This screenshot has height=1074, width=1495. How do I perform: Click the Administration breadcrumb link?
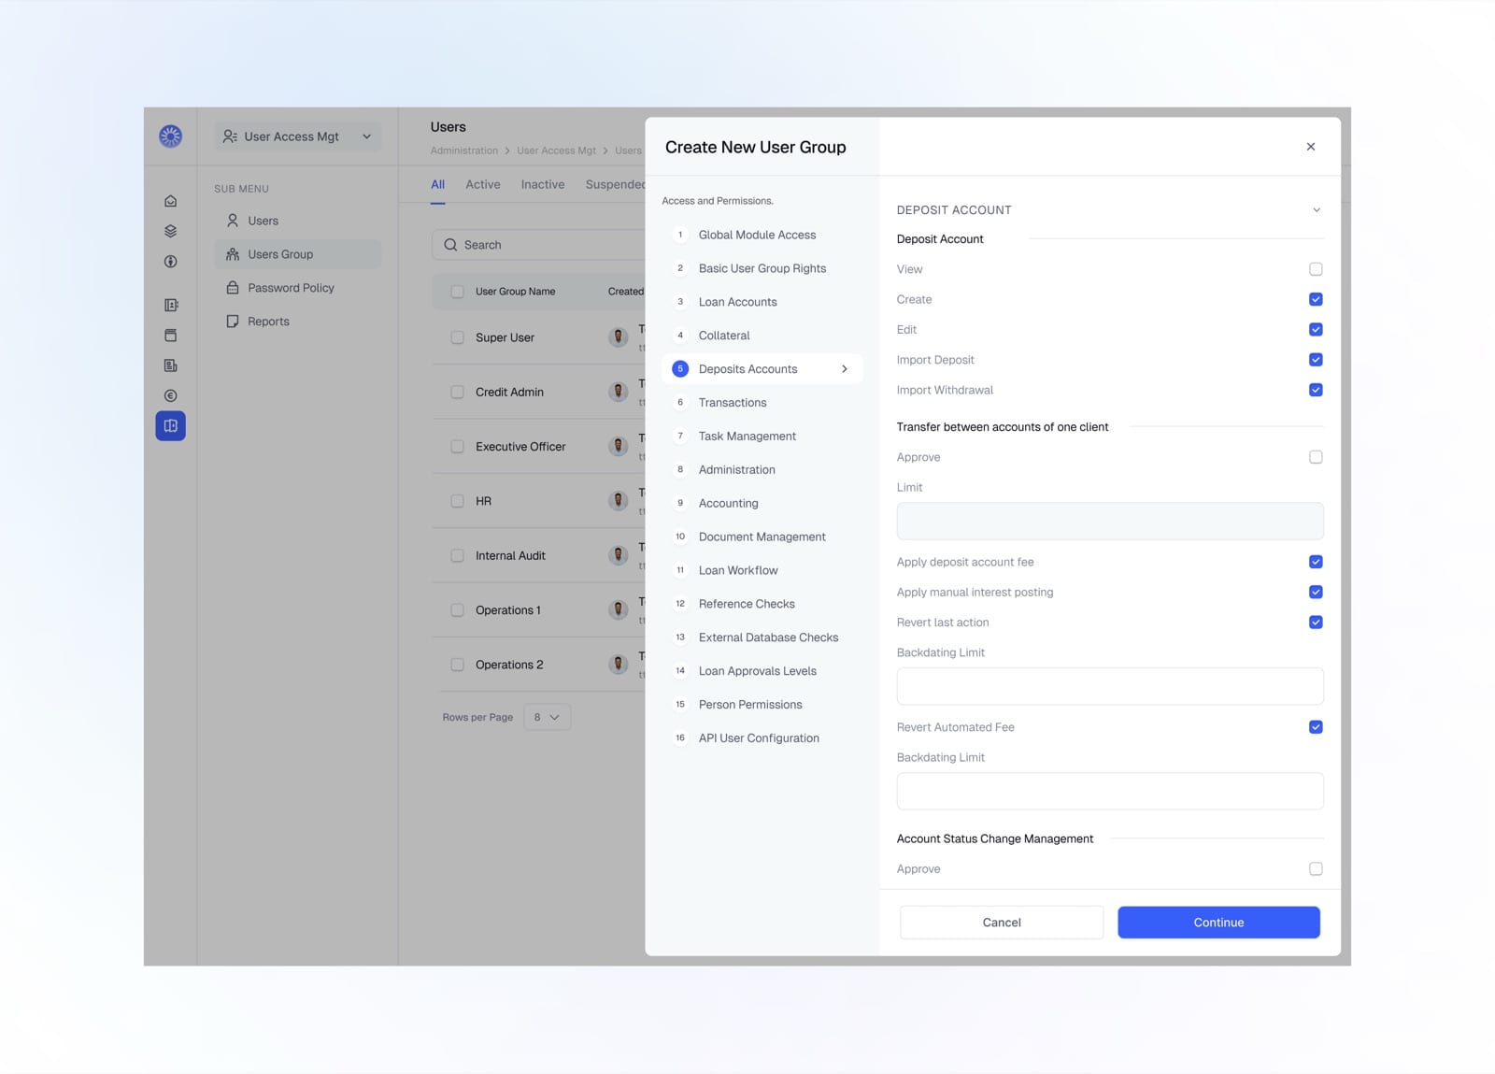pos(464,150)
